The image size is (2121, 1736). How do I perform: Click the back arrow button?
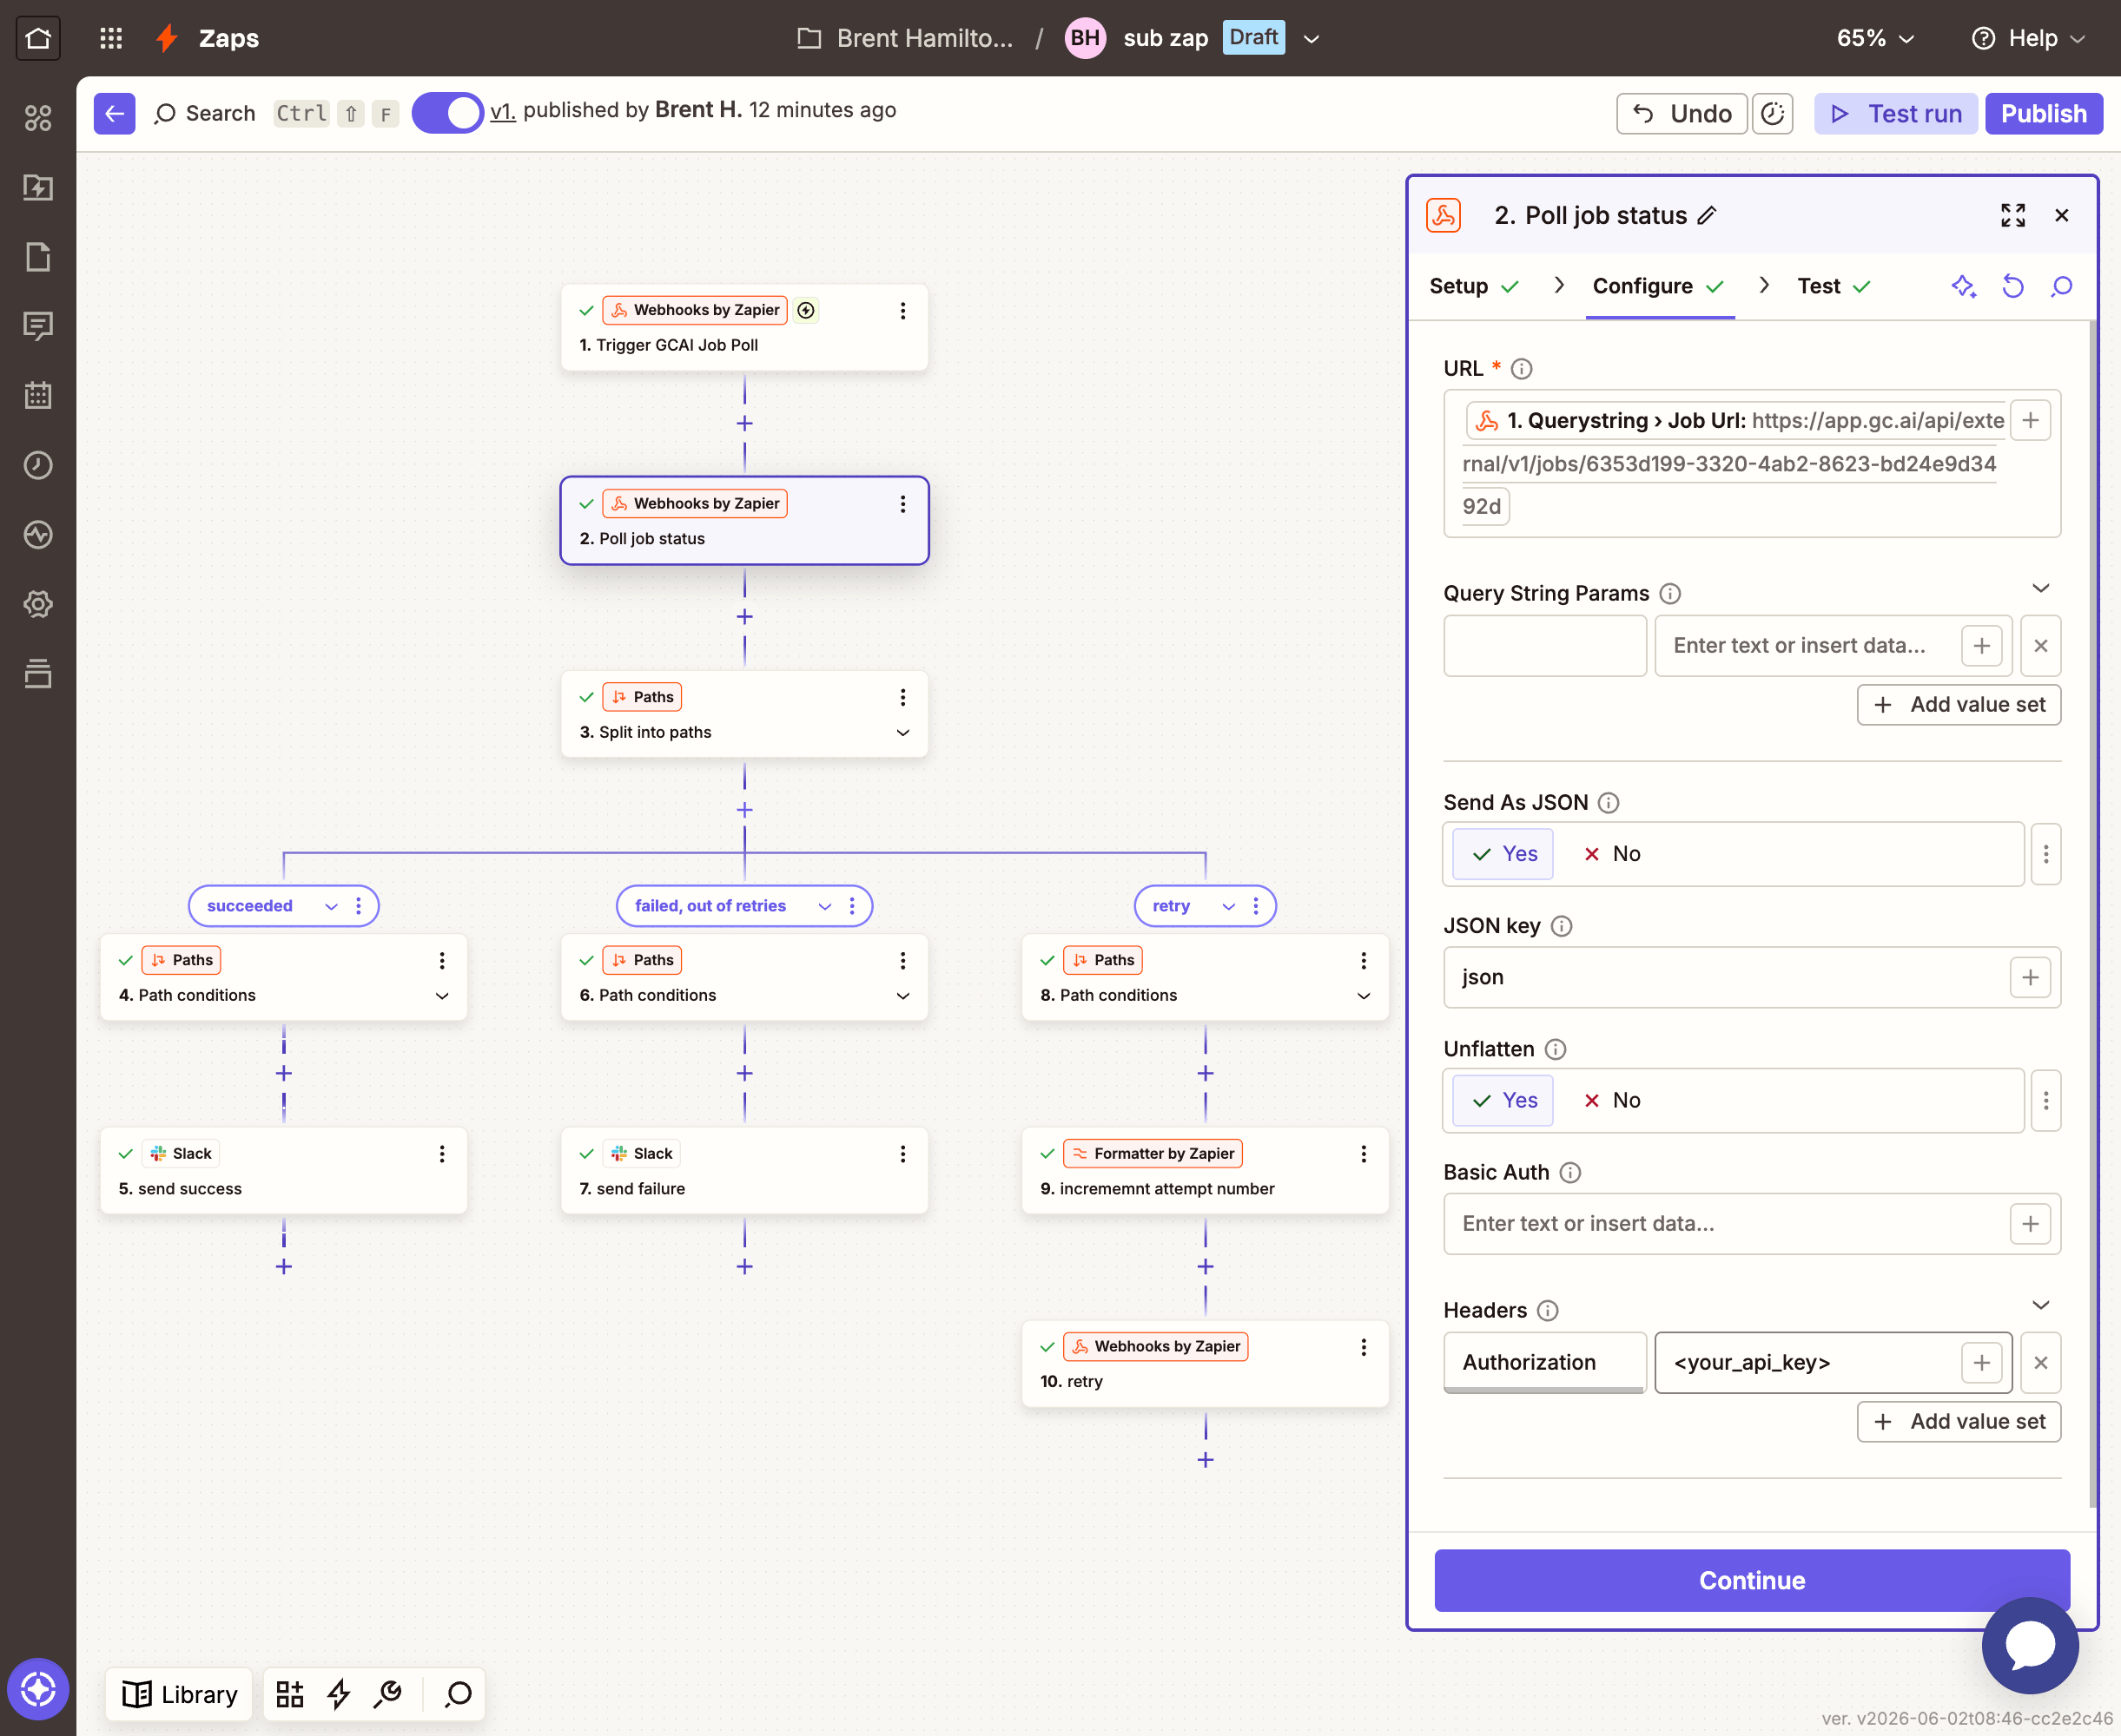[114, 113]
